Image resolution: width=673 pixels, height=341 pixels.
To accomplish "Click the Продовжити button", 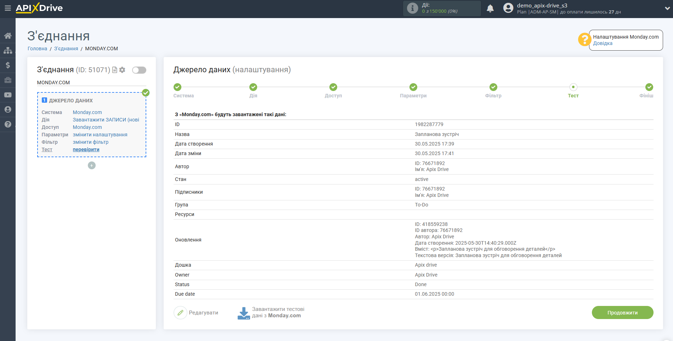I will pos(622,313).
